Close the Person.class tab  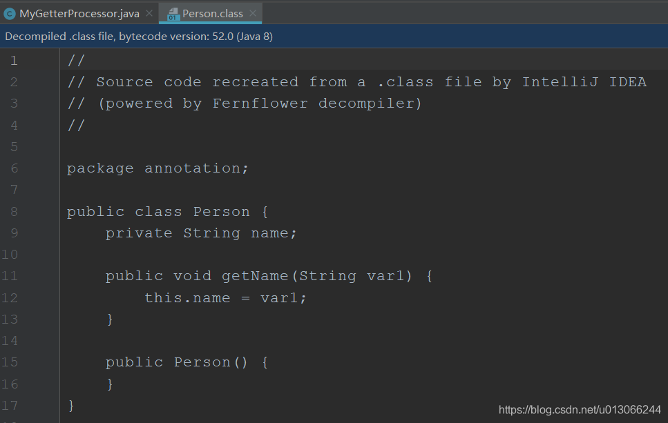253,13
